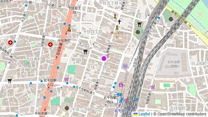Screen dimensions: 208x117
Task: Select the hotel H icon near the station
Action: (125, 66)
